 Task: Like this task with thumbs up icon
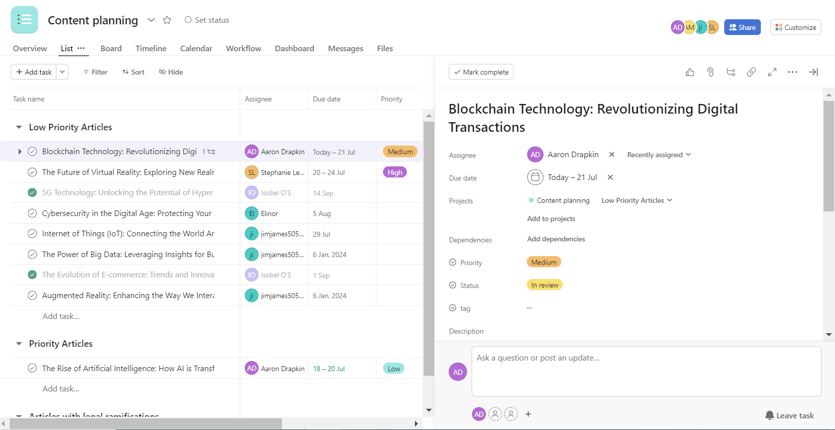[x=690, y=72]
